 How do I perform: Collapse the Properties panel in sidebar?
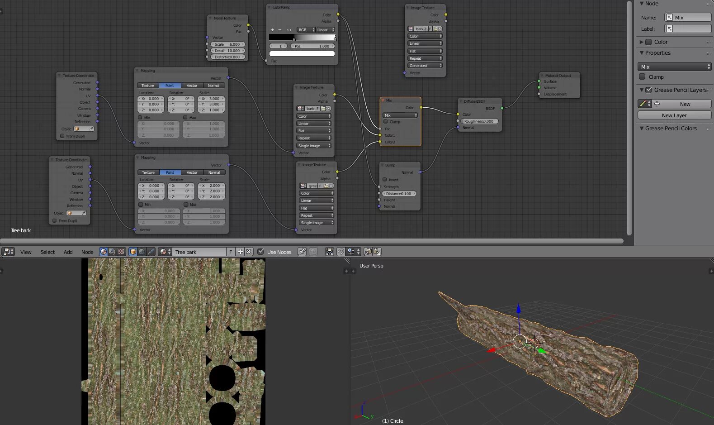[641, 53]
